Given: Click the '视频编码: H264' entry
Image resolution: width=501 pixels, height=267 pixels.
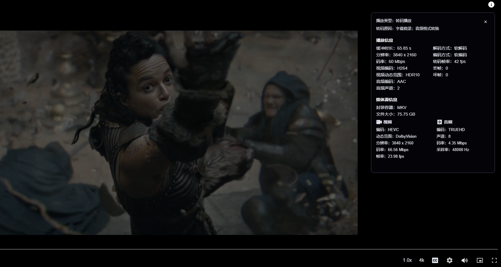Looking at the screenshot, I should click(392, 68).
